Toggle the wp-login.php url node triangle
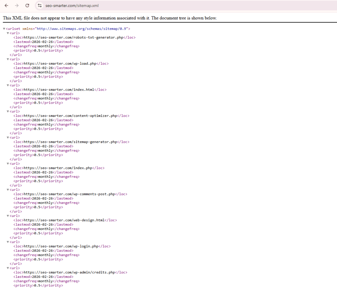The height and width of the screenshot is (288, 337). tap(8, 242)
